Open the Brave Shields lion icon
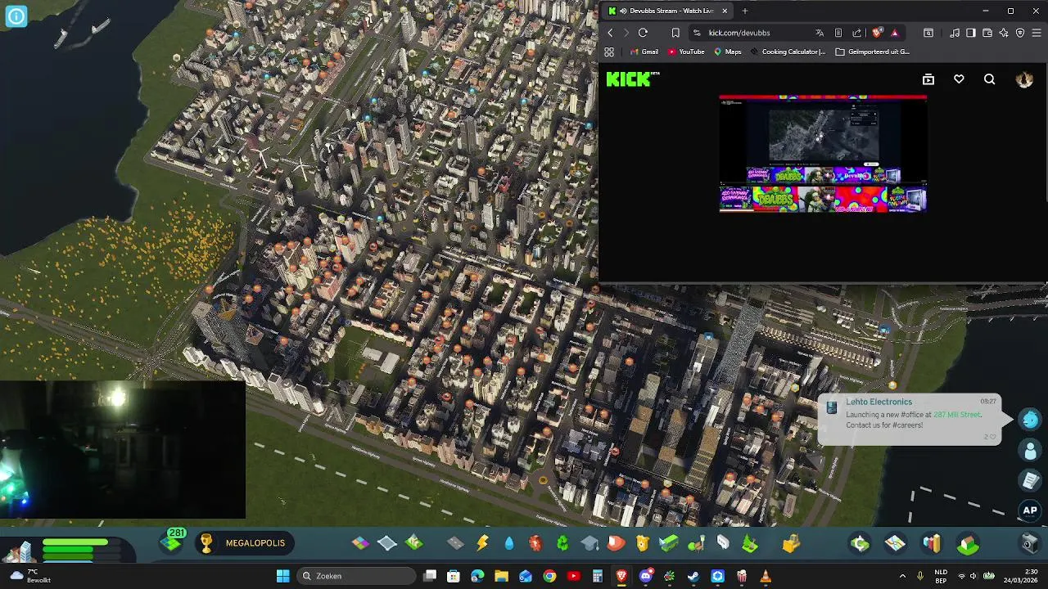 [877, 33]
